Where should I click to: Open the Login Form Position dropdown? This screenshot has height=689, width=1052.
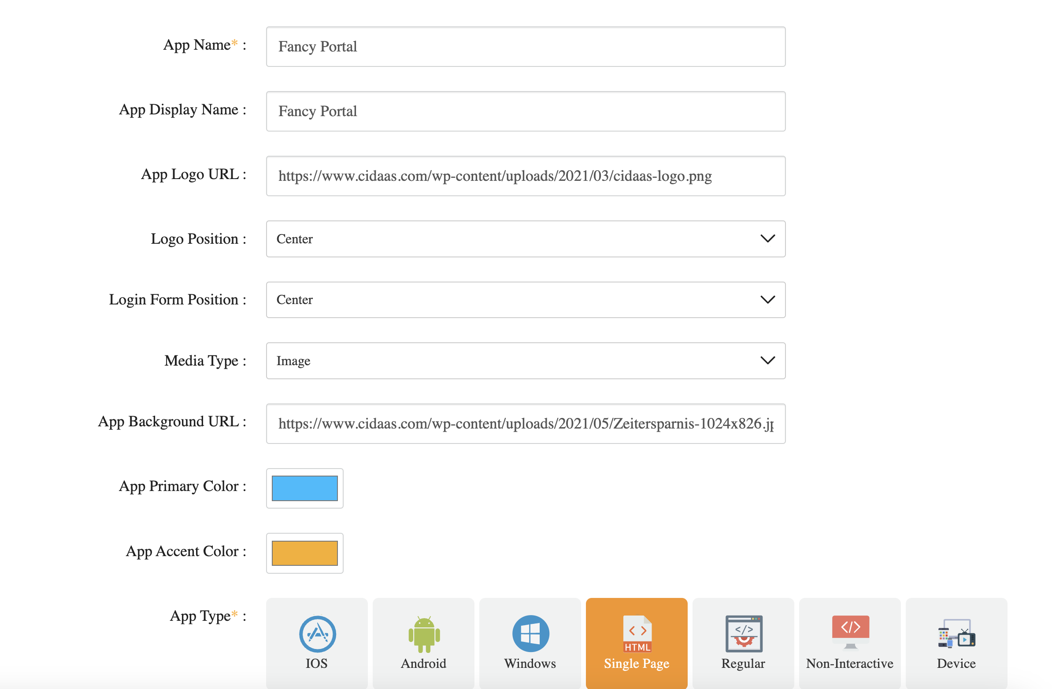[526, 300]
